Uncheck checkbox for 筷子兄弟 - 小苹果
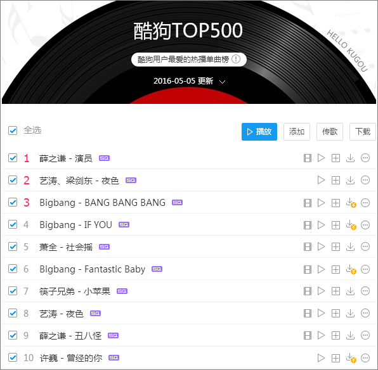378x370 pixels. [x=13, y=291]
